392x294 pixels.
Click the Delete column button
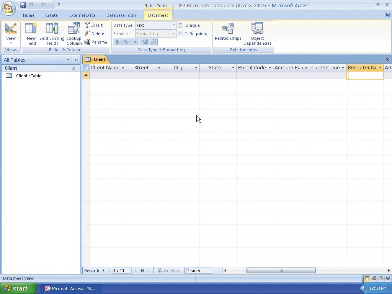(x=94, y=34)
